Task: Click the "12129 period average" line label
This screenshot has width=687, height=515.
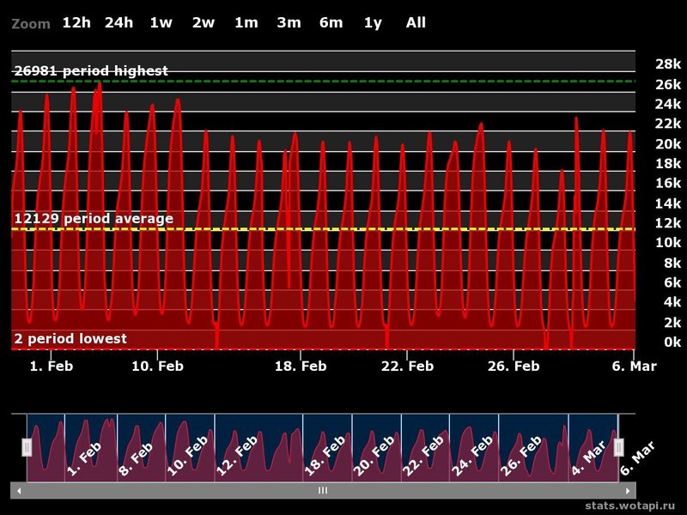Action: pos(94,219)
